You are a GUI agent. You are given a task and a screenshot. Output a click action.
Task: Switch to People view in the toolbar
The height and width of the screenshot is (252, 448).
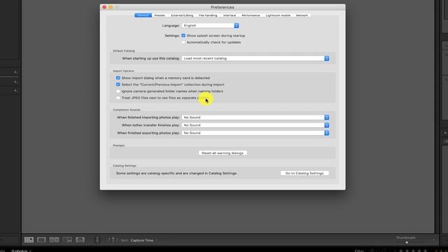(x=80, y=239)
